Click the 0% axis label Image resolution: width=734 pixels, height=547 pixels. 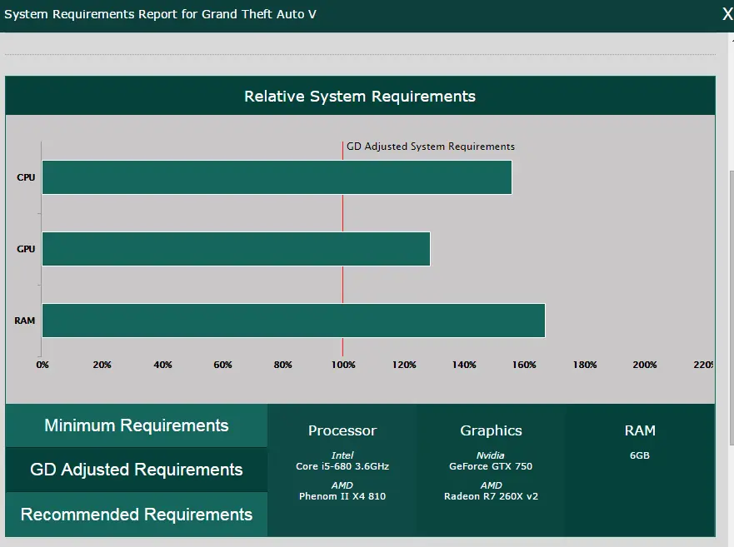[x=42, y=365]
